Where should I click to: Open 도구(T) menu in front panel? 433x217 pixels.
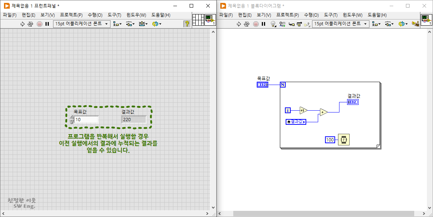[x=114, y=15]
